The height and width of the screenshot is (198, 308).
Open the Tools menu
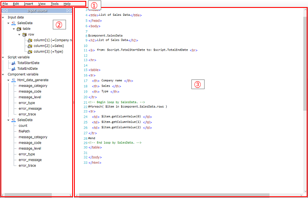pyautogui.click(x=55, y=4)
